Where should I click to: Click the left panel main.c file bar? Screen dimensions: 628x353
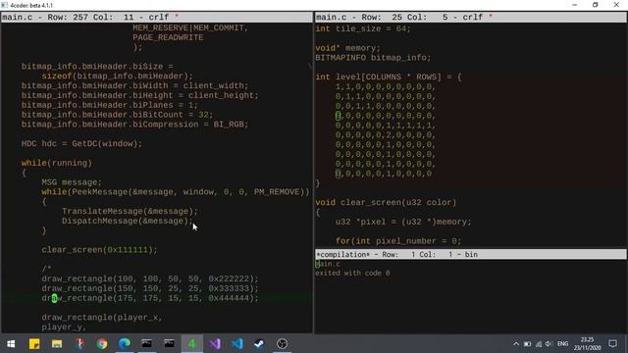(157, 18)
